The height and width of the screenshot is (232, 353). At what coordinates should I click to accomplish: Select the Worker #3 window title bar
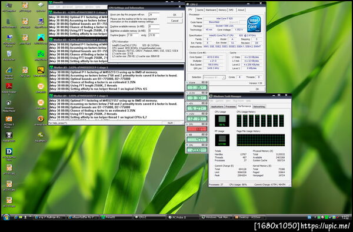[x=116, y=67]
